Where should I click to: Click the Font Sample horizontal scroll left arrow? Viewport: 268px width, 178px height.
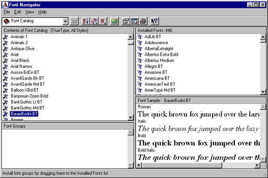pos(139,165)
